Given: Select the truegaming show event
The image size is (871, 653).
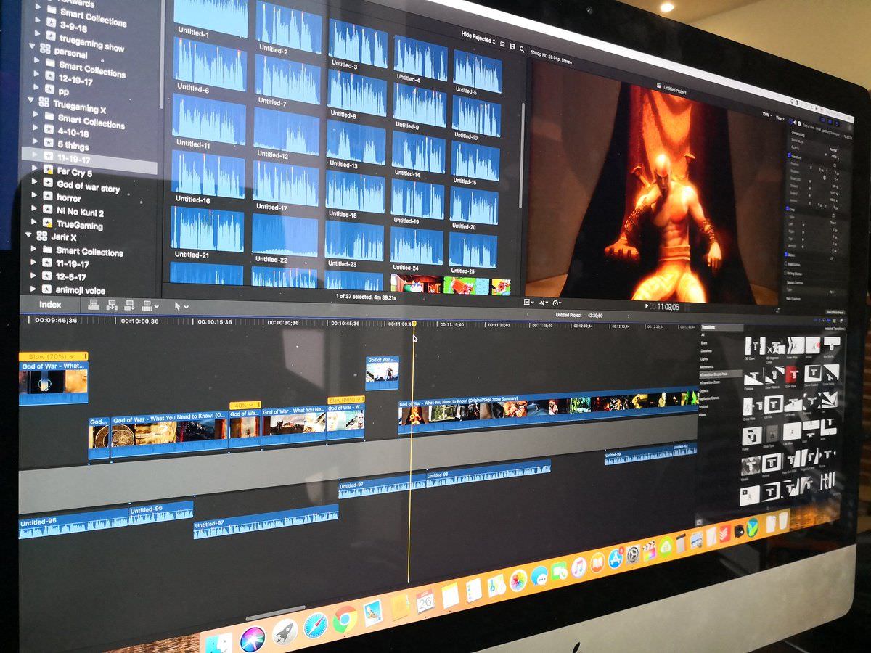Looking at the screenshot, I should click(x=93, y=44).
